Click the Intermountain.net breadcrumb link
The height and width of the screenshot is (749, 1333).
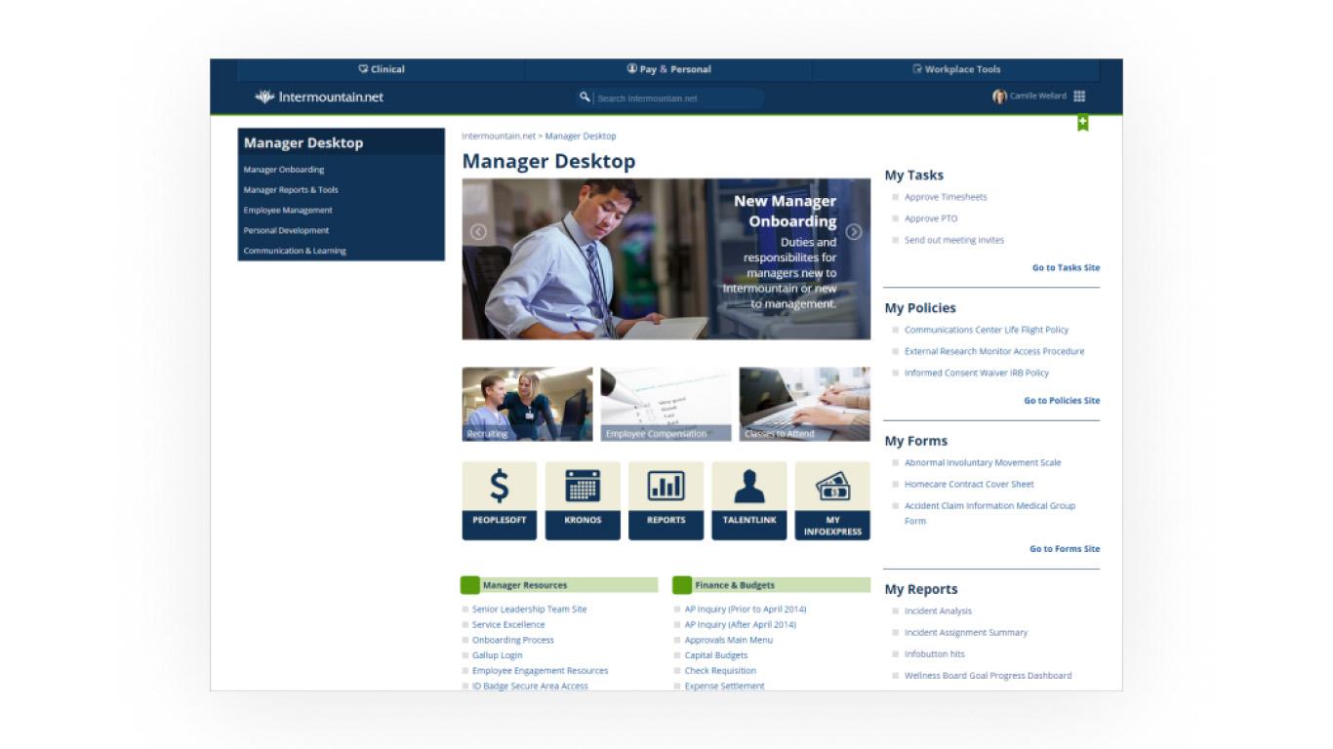coord(499,136)
